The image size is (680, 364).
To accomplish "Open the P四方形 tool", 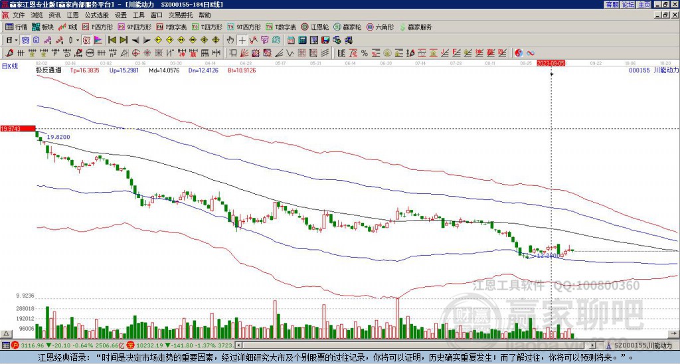I will (x=98, y=27).
